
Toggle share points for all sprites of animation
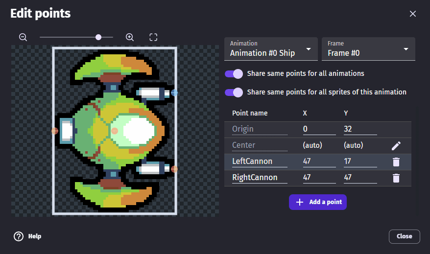[x=234, y=92]
